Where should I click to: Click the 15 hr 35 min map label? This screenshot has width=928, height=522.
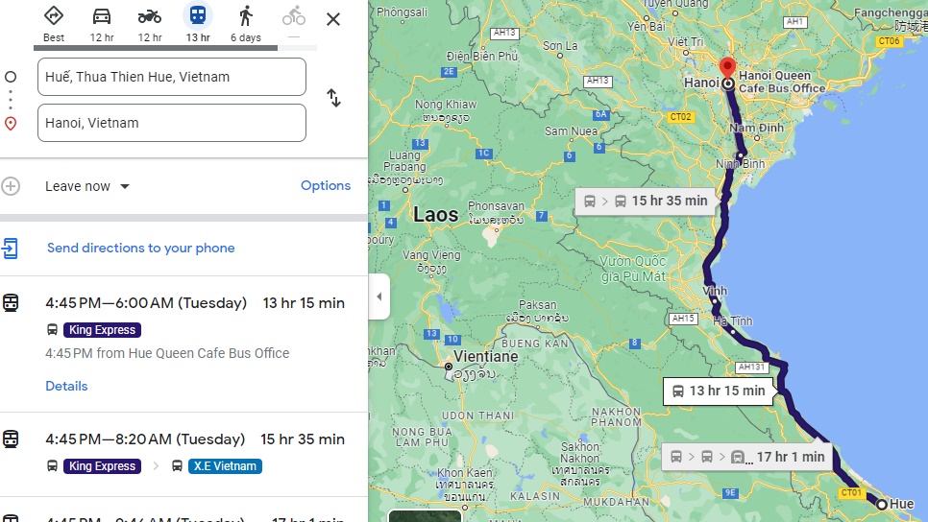(647, 201)
